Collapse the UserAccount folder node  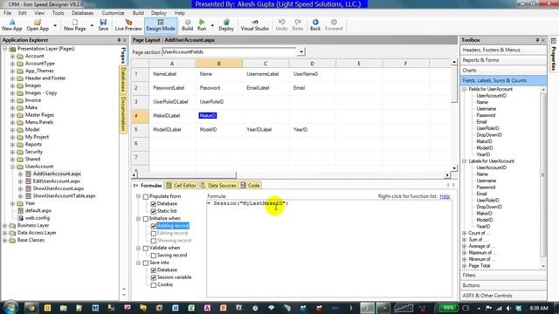pyautogui.click(x=12, y=167)
